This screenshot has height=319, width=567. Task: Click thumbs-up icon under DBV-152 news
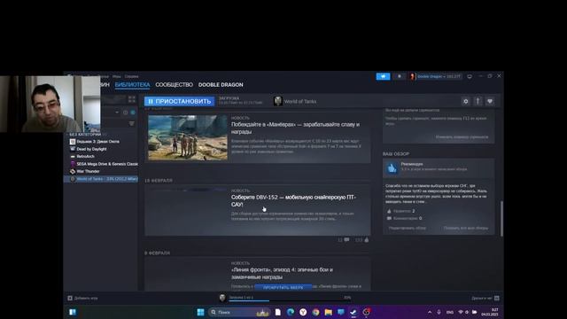[x=366, y=240]
